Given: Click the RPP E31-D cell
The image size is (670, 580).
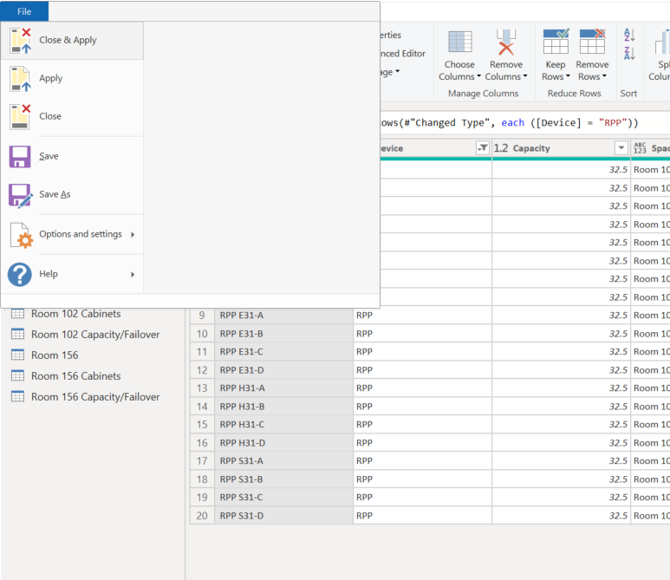Looking at the screenshot, I should [x=283, y=370].
